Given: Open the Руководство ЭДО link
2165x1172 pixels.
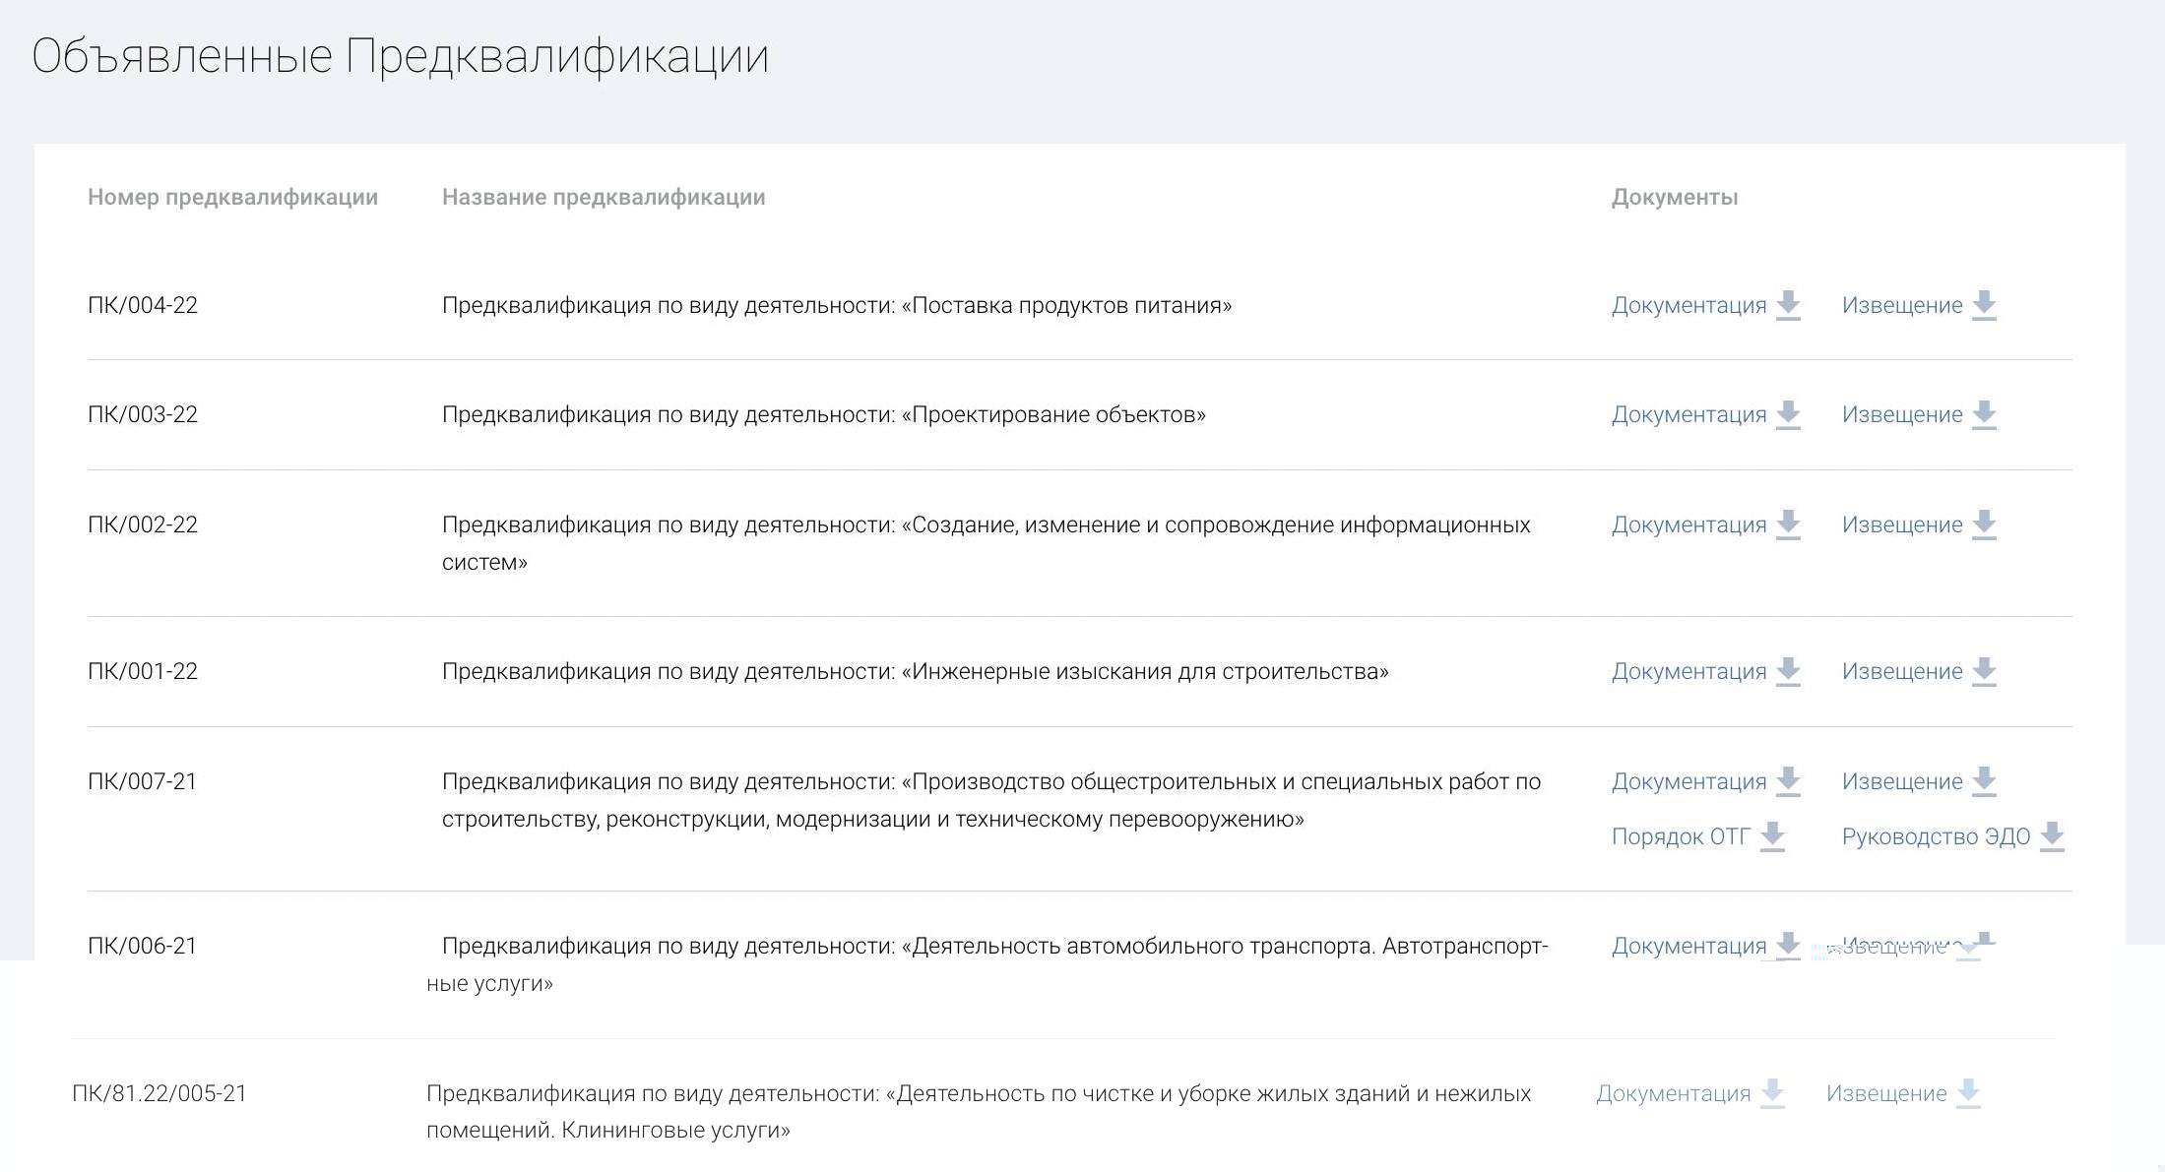Looking at the screenshot, I should click(1936, 837).
